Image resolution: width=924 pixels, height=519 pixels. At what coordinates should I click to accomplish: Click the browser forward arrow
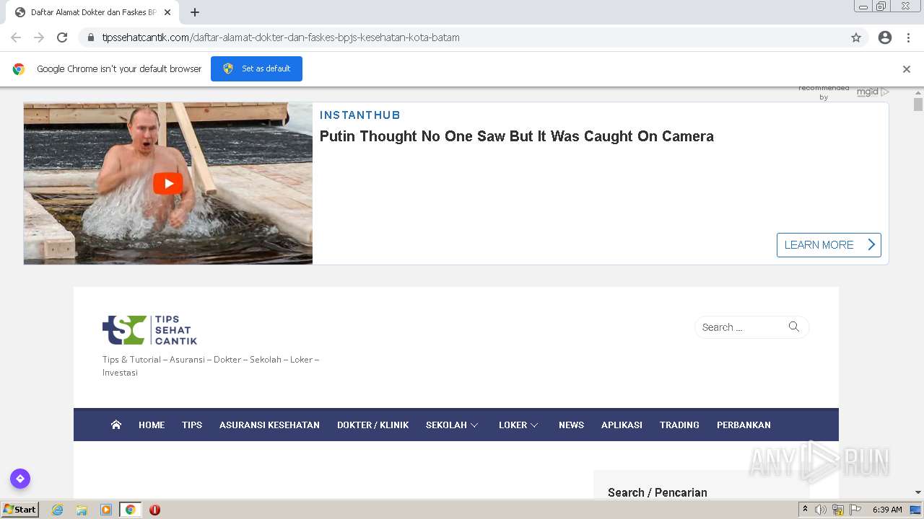(39, 37)
